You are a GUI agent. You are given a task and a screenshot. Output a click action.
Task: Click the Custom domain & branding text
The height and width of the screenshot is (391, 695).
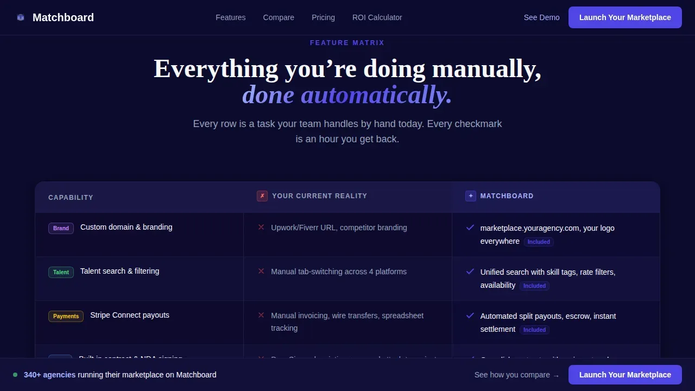[x=127, y=227]
